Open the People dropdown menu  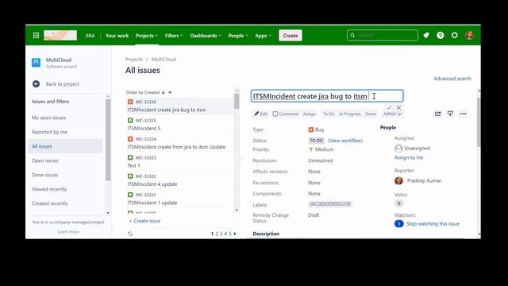(238, 36)
